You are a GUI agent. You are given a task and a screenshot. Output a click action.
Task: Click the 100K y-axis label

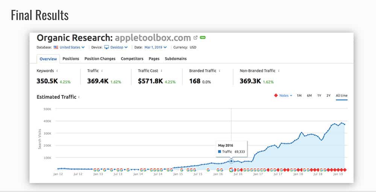click(x=47, y=158)
